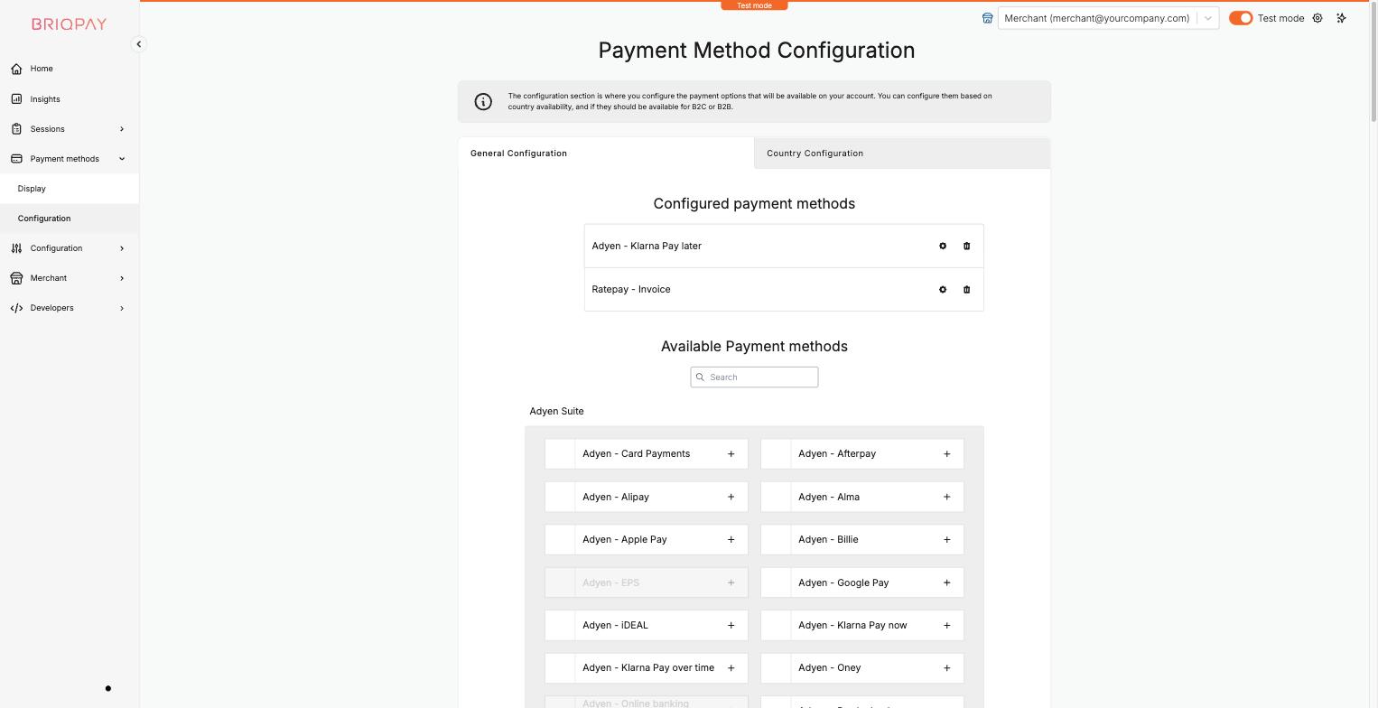Screen dimensions: 1378x708
Task: Open Display under Payment methods
Action: 70,189
